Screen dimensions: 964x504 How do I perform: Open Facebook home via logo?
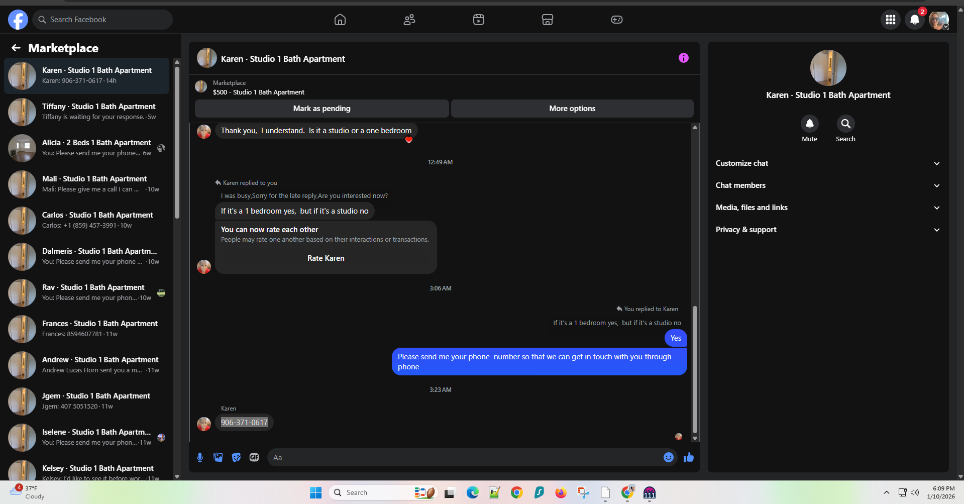click(18, 20)
